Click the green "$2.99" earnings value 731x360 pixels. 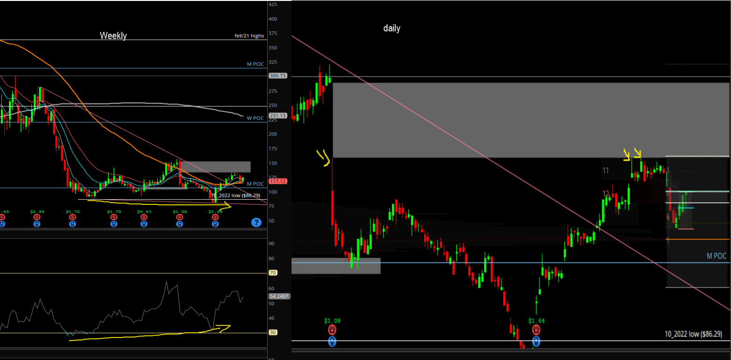(37, 212)
